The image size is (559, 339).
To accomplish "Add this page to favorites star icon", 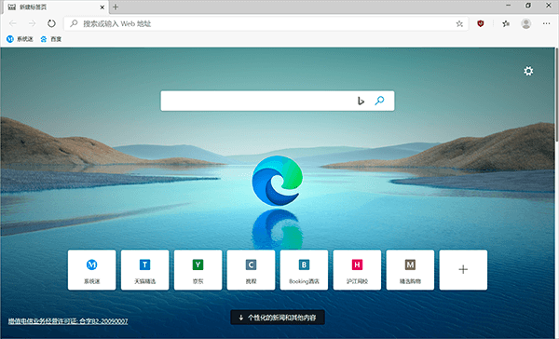I will click(x=459, y=23).
